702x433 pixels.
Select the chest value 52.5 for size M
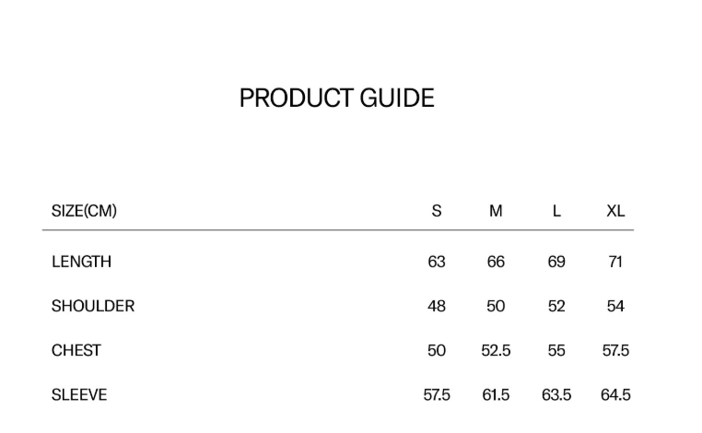click(496, 350)
